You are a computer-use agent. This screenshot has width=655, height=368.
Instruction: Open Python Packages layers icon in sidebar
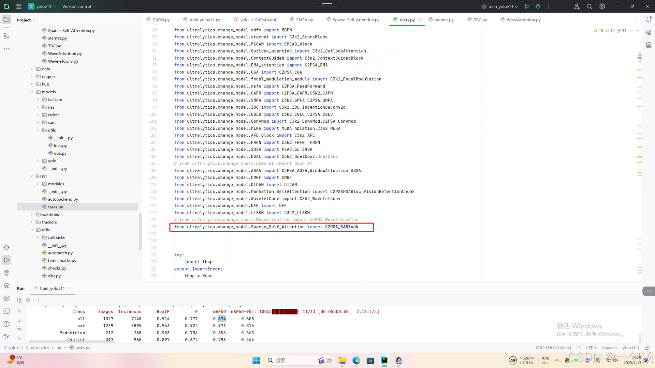click(6, 286)
